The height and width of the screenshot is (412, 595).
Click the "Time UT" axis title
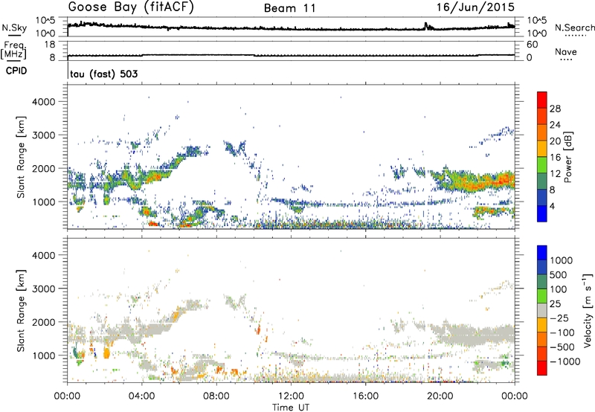tap(291, 408)
